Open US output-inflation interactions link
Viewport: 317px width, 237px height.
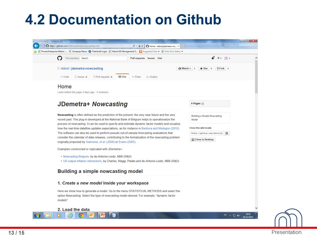point(82,161)
